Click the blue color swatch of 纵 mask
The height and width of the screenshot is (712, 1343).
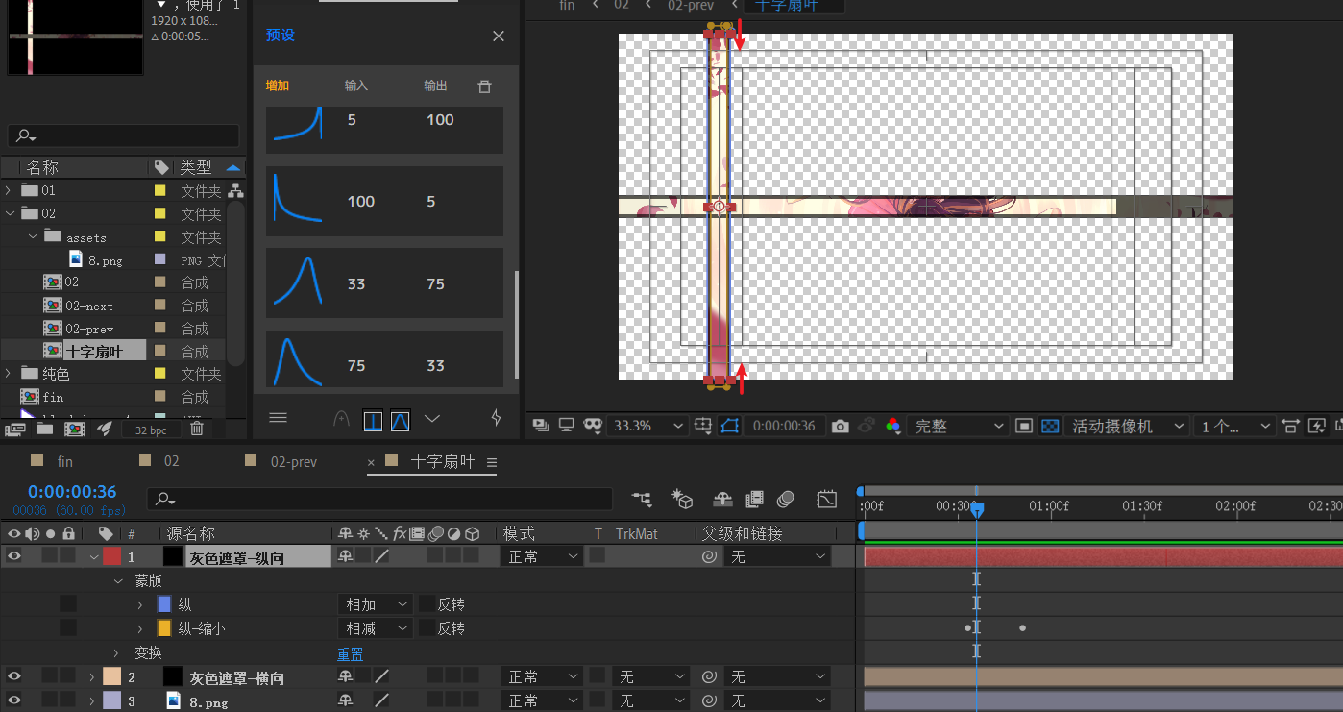(163, 604)
